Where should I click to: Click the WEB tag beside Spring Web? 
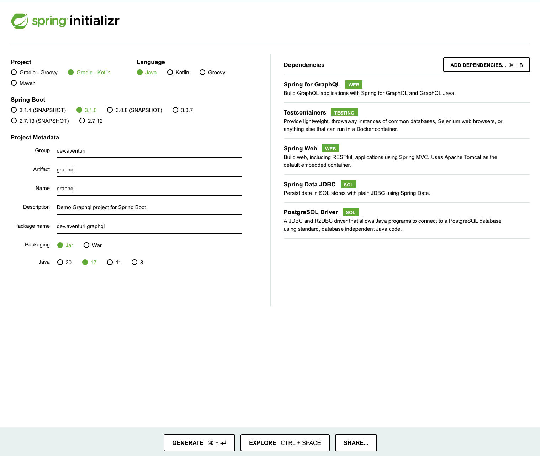click(330, 149)
